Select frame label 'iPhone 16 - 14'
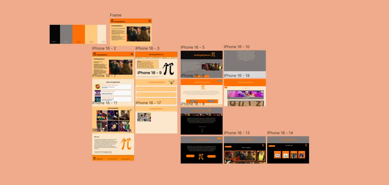The width and height of the screenshot is (389, 185). (280, 133)
